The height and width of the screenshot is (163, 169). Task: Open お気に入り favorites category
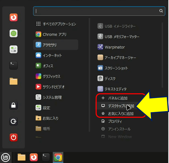[x=56, y=118]
